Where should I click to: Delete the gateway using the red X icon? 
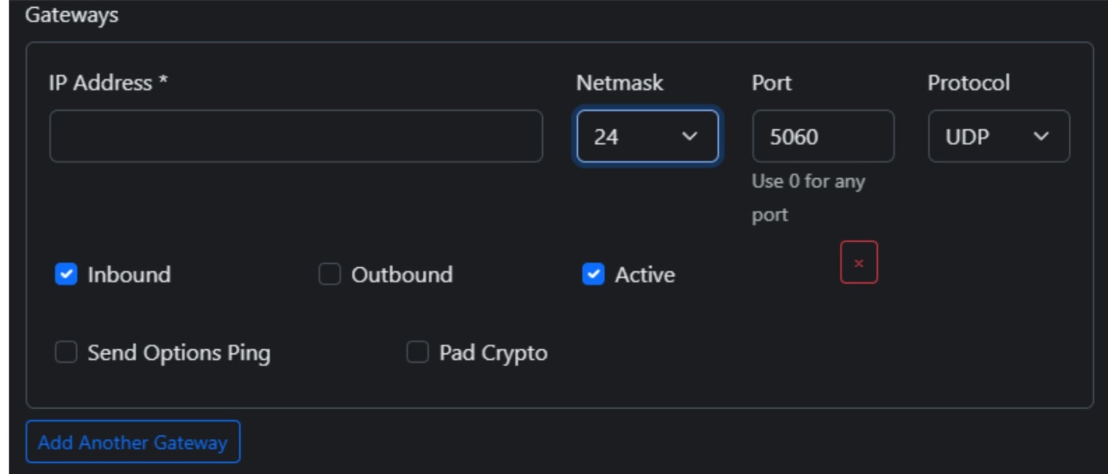859,262
